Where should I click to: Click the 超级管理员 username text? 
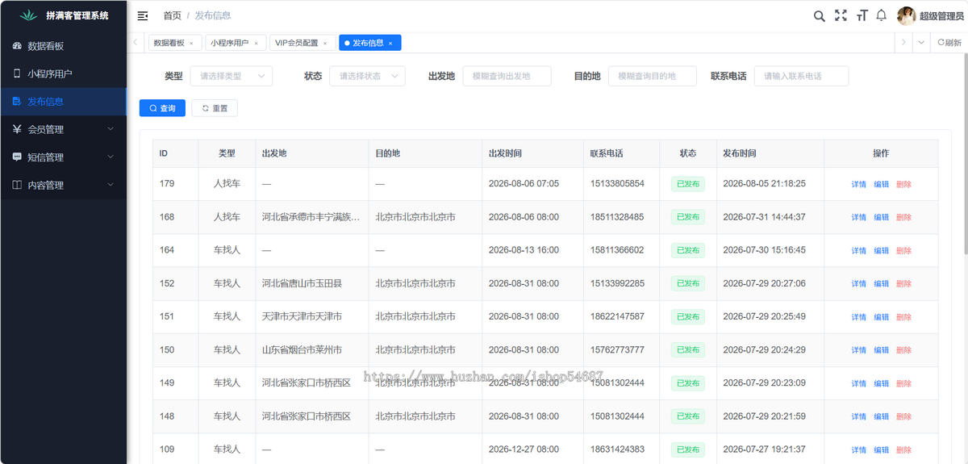[x=941, y=16]
